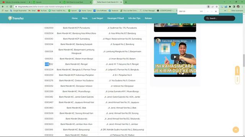The height and width of the screenshot is (137, 245).
Task: Open the Apps bookmark shortcut
Action: tap(5, 11)
